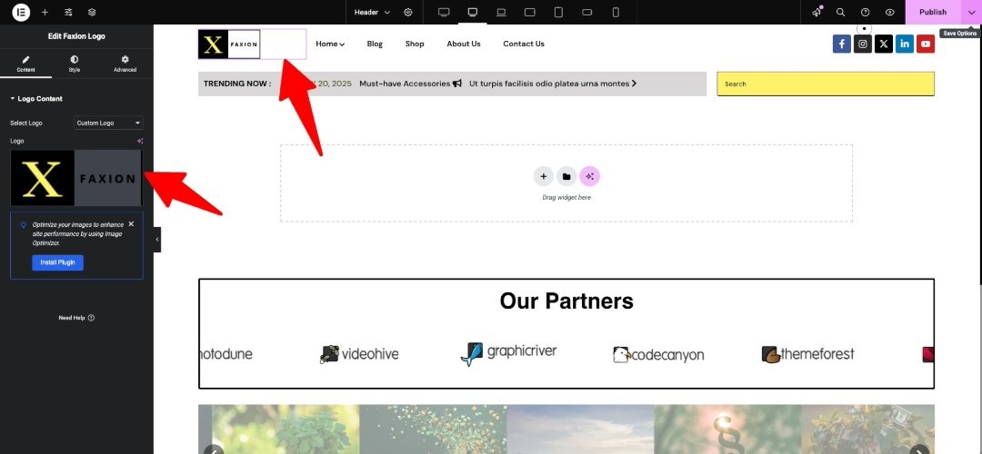Image resolution: width=982 pixels, height=454 pixels.
Task: Toggle preview changes eye icon
Action: [889, 12]
